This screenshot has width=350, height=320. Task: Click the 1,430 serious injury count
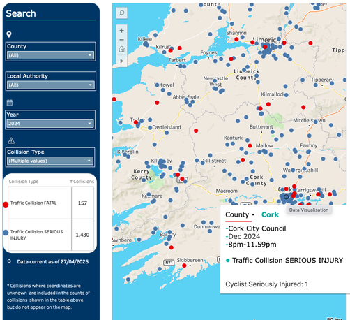(82, 235)
